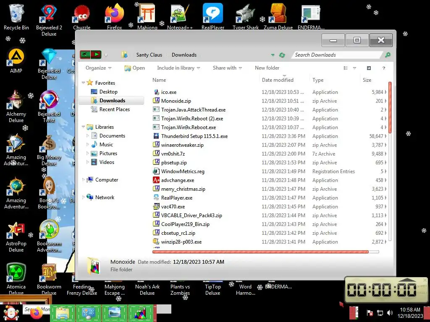
Task: Sort by Date modified column header
Action: coord(278,80)
